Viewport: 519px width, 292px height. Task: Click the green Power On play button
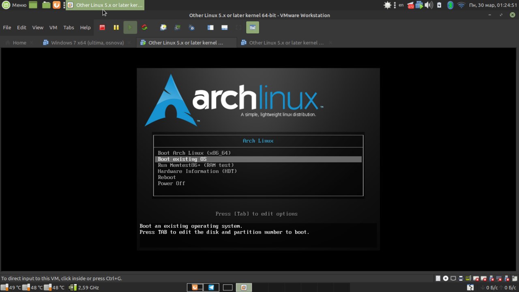click(130, 28)
